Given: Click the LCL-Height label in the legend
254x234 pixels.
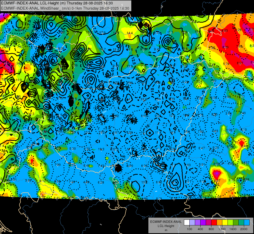Looking at the screenshot, I should [166, 226].
